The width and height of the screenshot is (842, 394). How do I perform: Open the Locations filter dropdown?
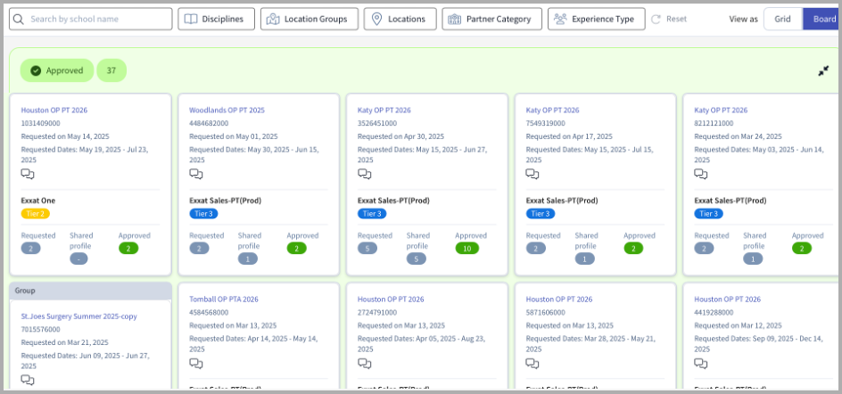coord(400,20)
